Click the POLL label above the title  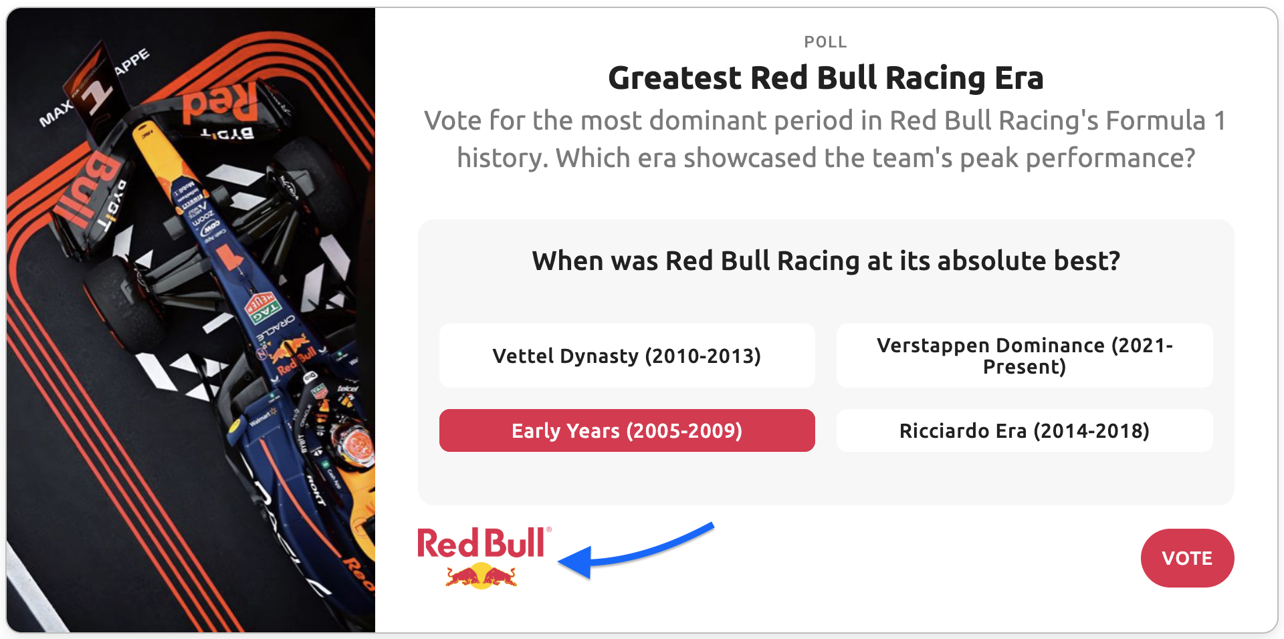825,42
